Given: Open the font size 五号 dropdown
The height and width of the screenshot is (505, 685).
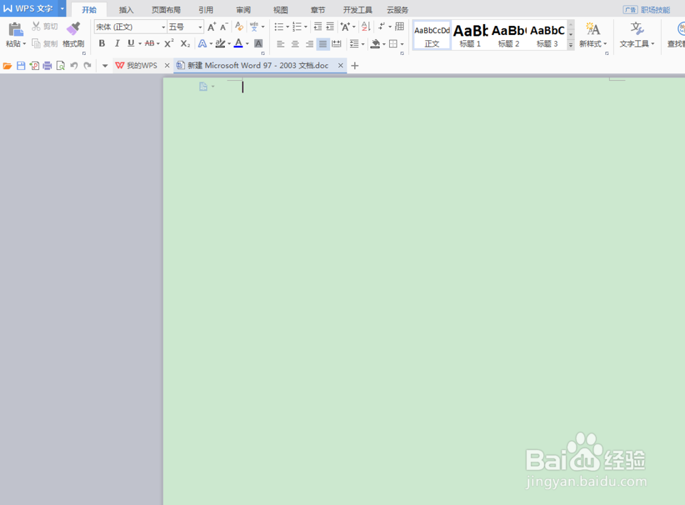Looking at the screenshot, I should click(200, 27).
